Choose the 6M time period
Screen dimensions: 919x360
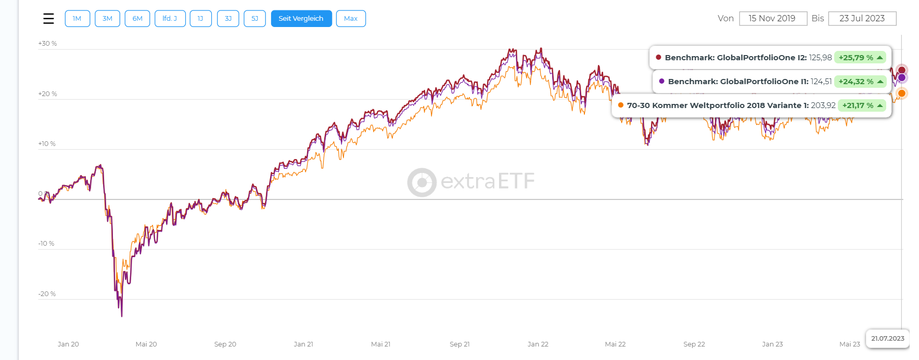point(137,19)
